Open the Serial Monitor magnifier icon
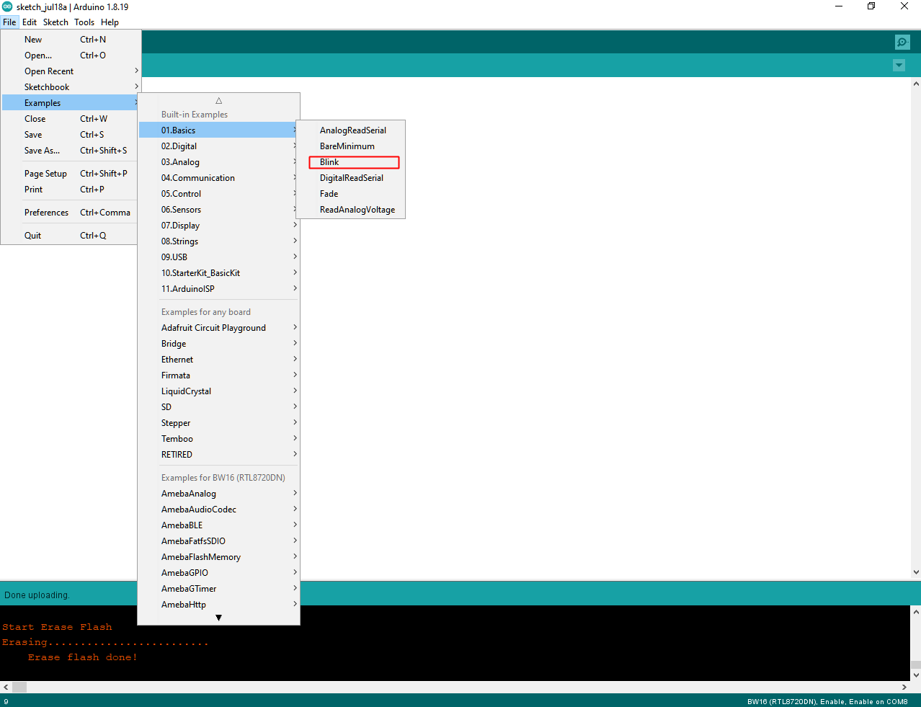The width and height of the screenshot is (921, 707). pos(902,42)
